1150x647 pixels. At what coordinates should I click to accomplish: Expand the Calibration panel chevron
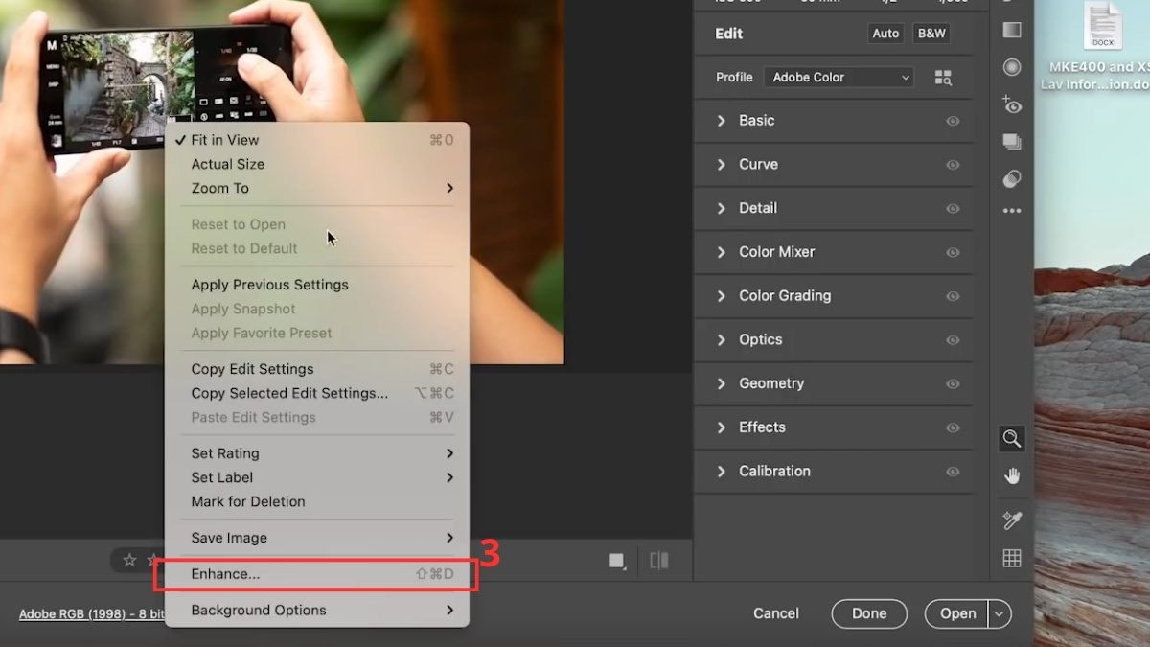click(722, 472)
